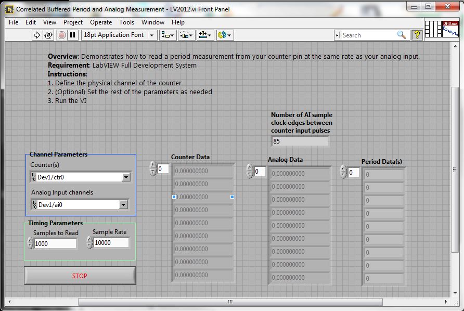Image resolution: width=464 pixels, height=311 pixels.
Task: Click the Samples to Read field 1000
Action: coord(55,244)
